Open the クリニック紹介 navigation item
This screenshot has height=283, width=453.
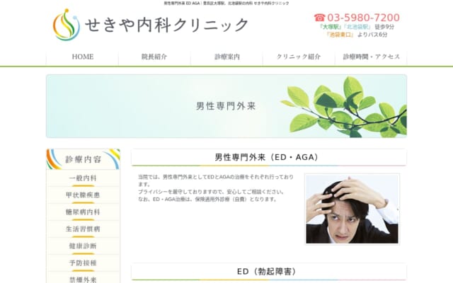click(299, 57)
